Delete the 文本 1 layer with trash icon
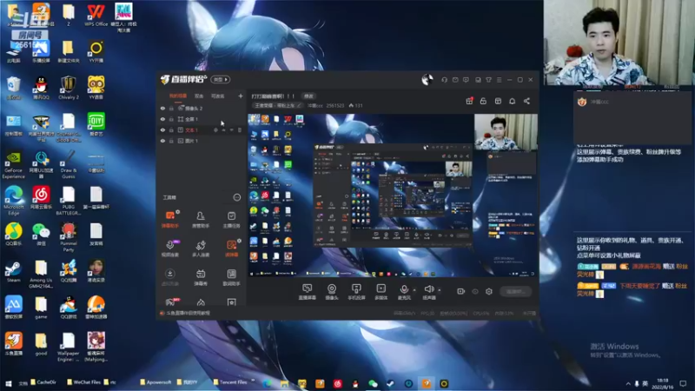 click(x=240, y=129)
